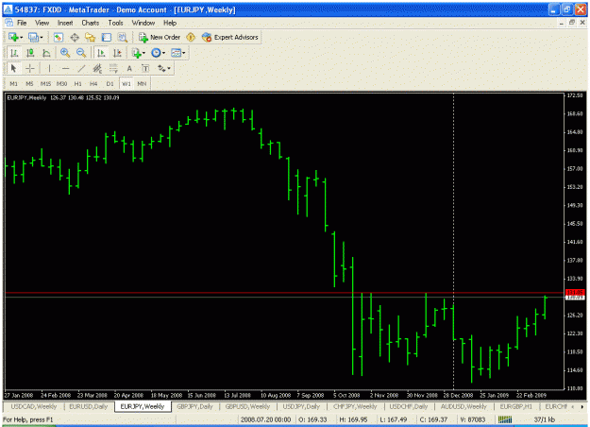Enable Expert Advisors button

[230, 37]
